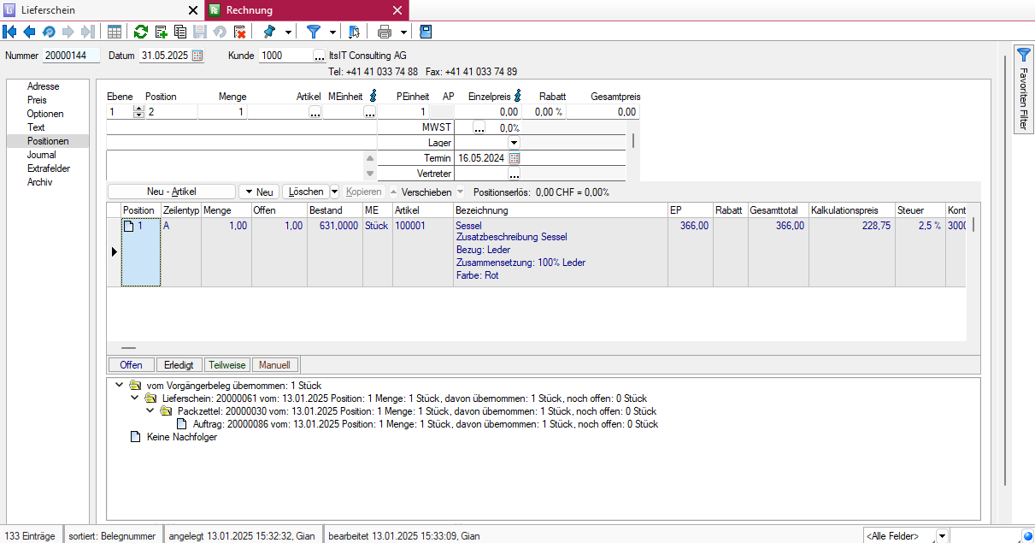Click the Neu - Artikel button
This screenshot has width=1035, height=543.
click(171, 192)
